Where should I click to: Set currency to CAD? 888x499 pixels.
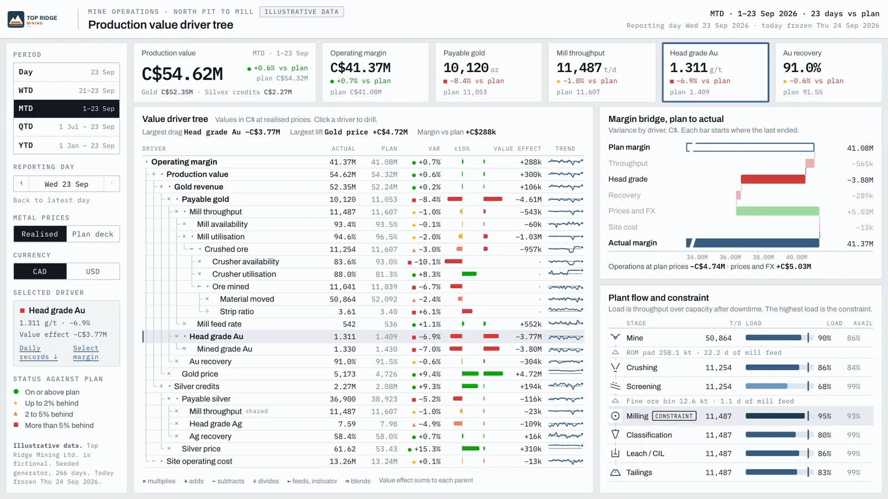[x=40, y=271]
